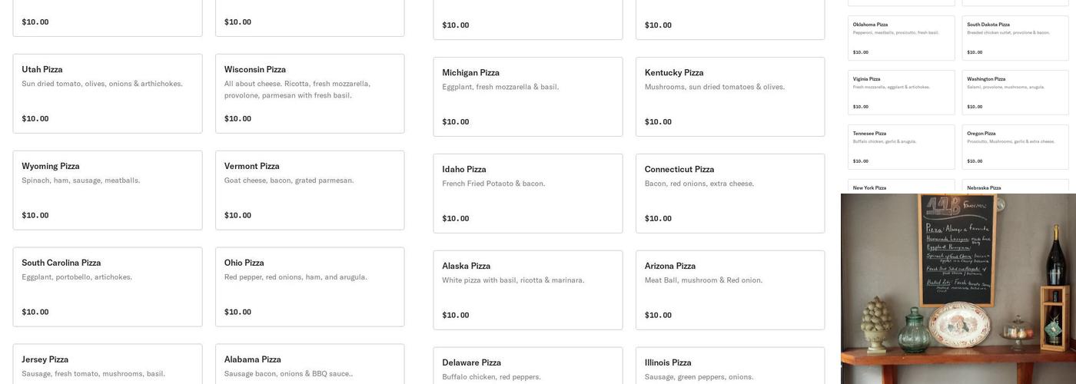
Task: Click the Jersey Pizza title
Action: tap(45, 359)
